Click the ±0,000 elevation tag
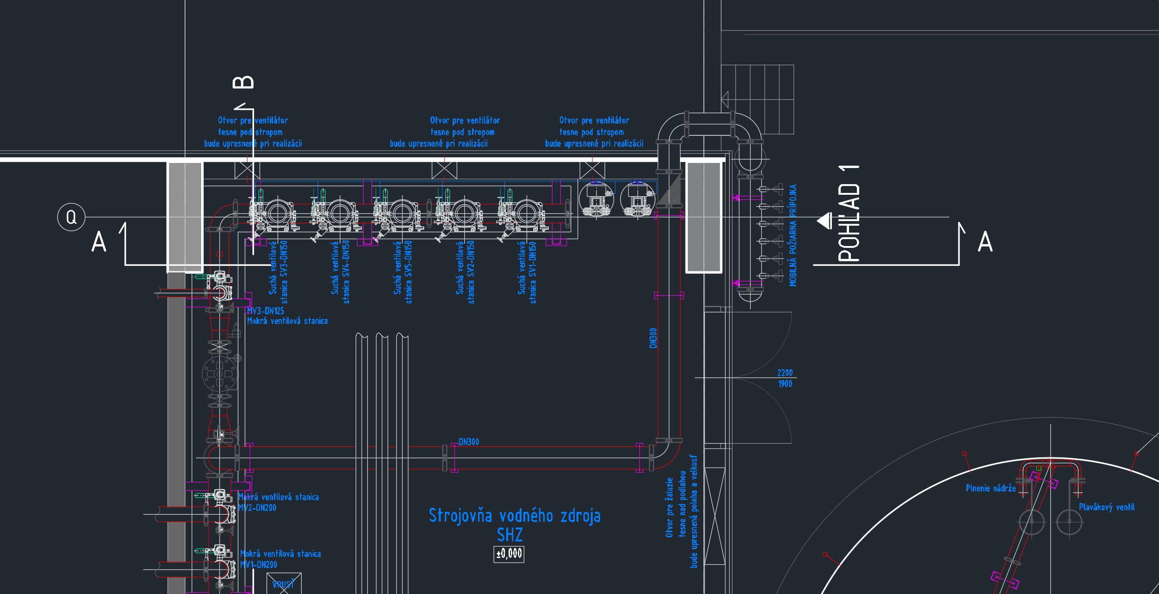 point(509,553)
